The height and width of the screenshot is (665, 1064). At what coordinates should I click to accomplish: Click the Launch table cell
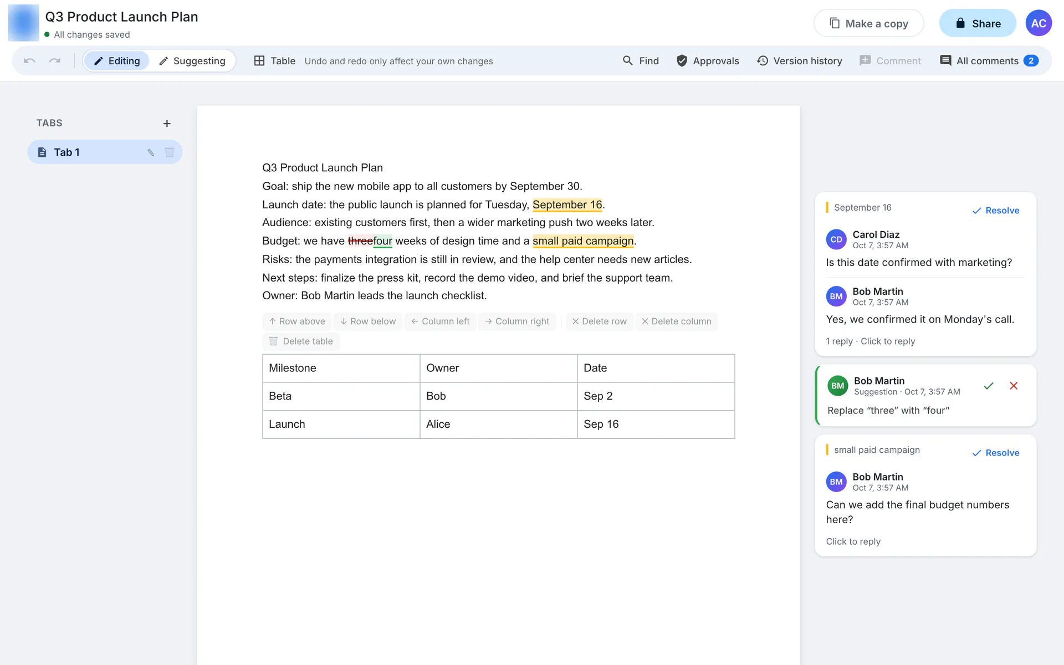click(x=341, y=424)
